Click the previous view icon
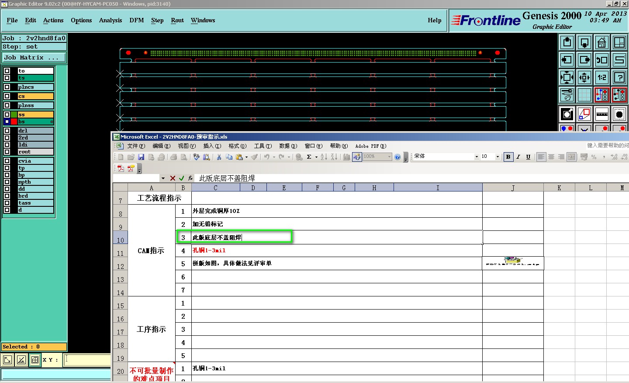Screen dimensions: 629x383 click(x=602, y=60)
